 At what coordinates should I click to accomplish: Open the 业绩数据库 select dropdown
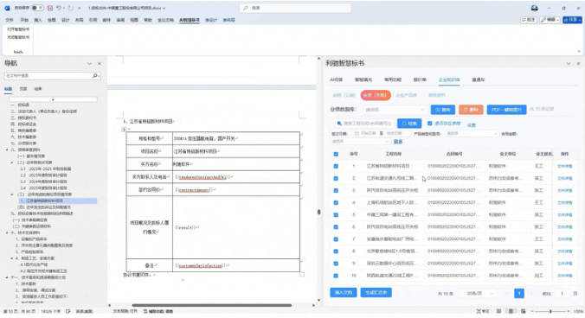395,110
